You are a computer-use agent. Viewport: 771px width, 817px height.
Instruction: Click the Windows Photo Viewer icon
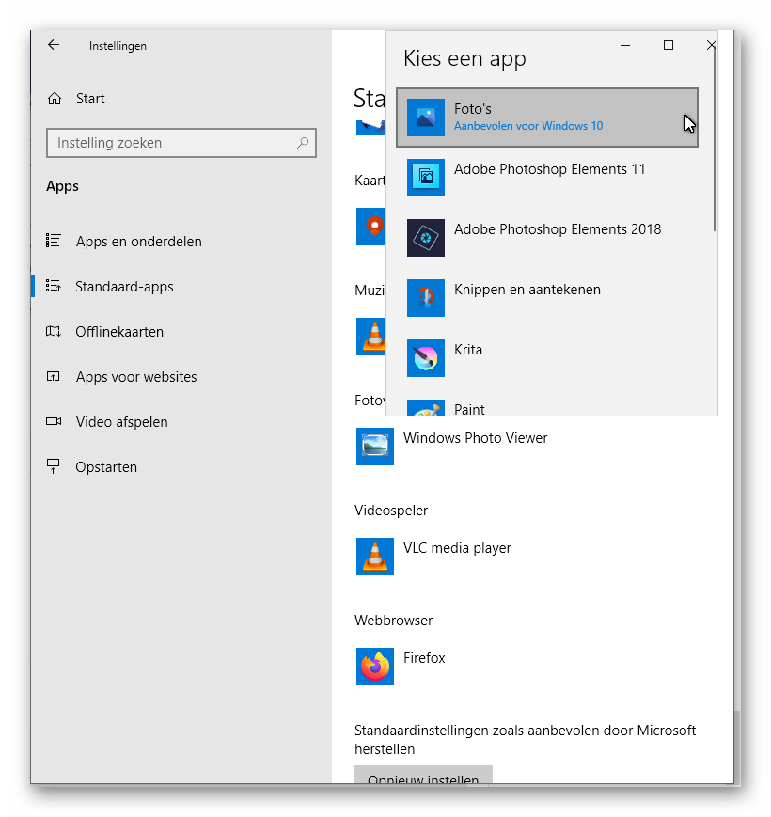[375, 447]
